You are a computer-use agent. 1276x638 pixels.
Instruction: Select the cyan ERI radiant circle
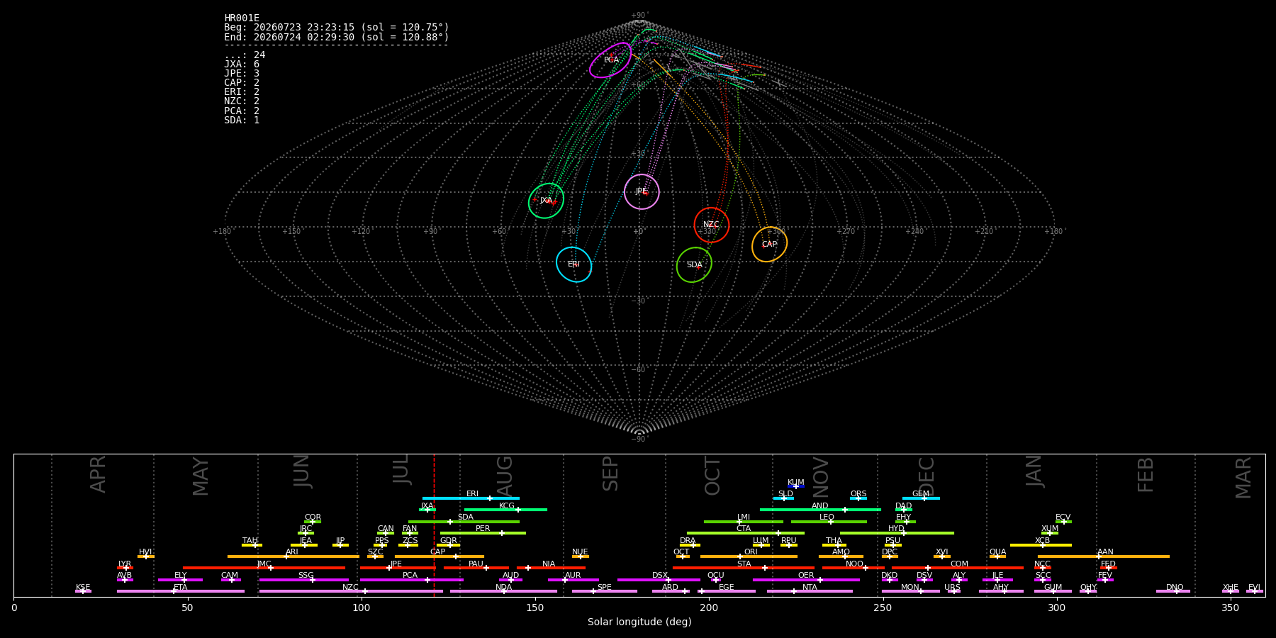(x=574, y=264)
